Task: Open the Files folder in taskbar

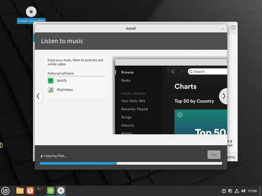Action: coord(20,191)
